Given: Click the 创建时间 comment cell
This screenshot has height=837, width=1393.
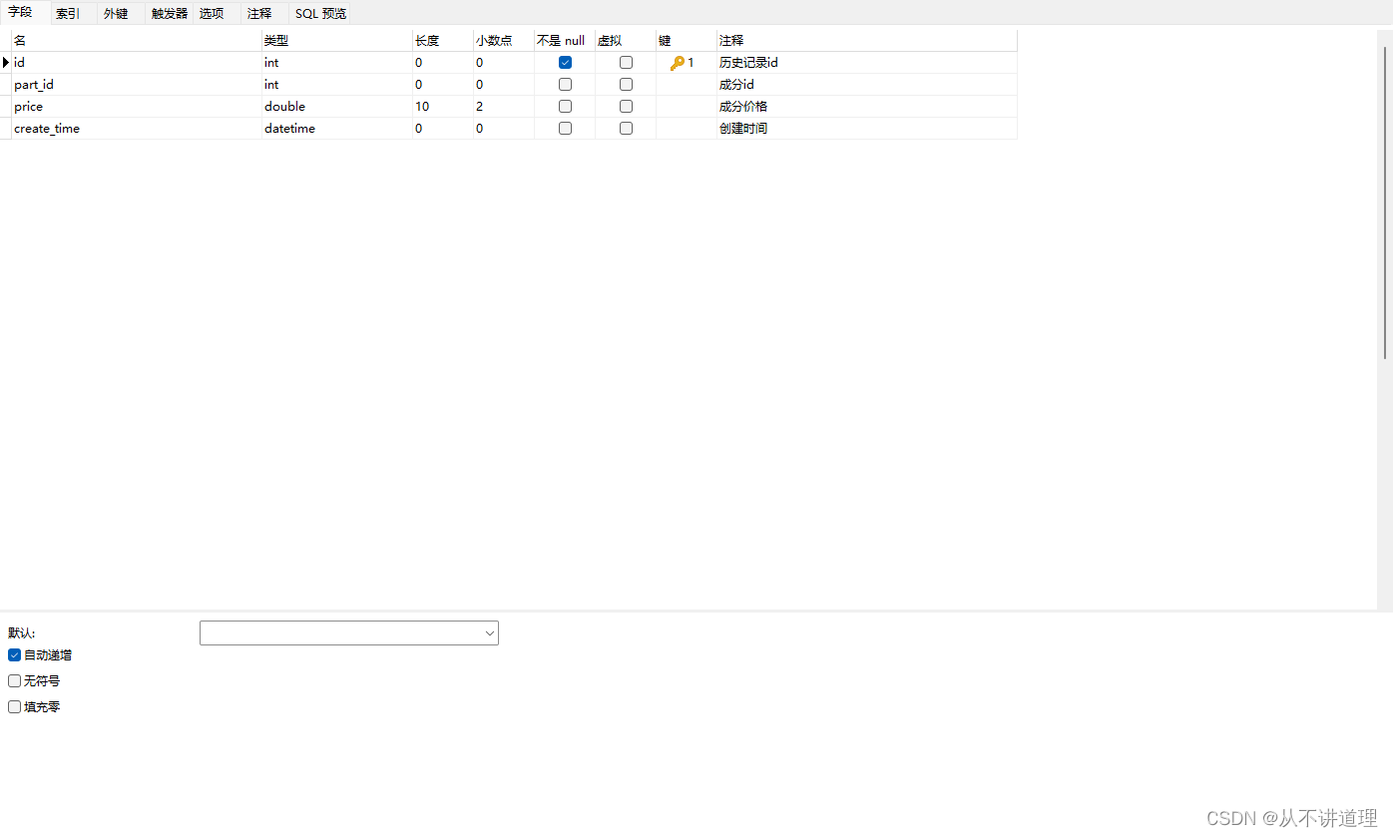Looking at the screenshot, I should (x=867, y=128).
